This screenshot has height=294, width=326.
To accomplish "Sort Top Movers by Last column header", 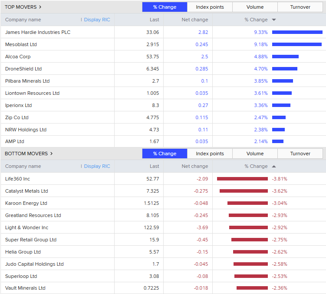I will 154,20.
